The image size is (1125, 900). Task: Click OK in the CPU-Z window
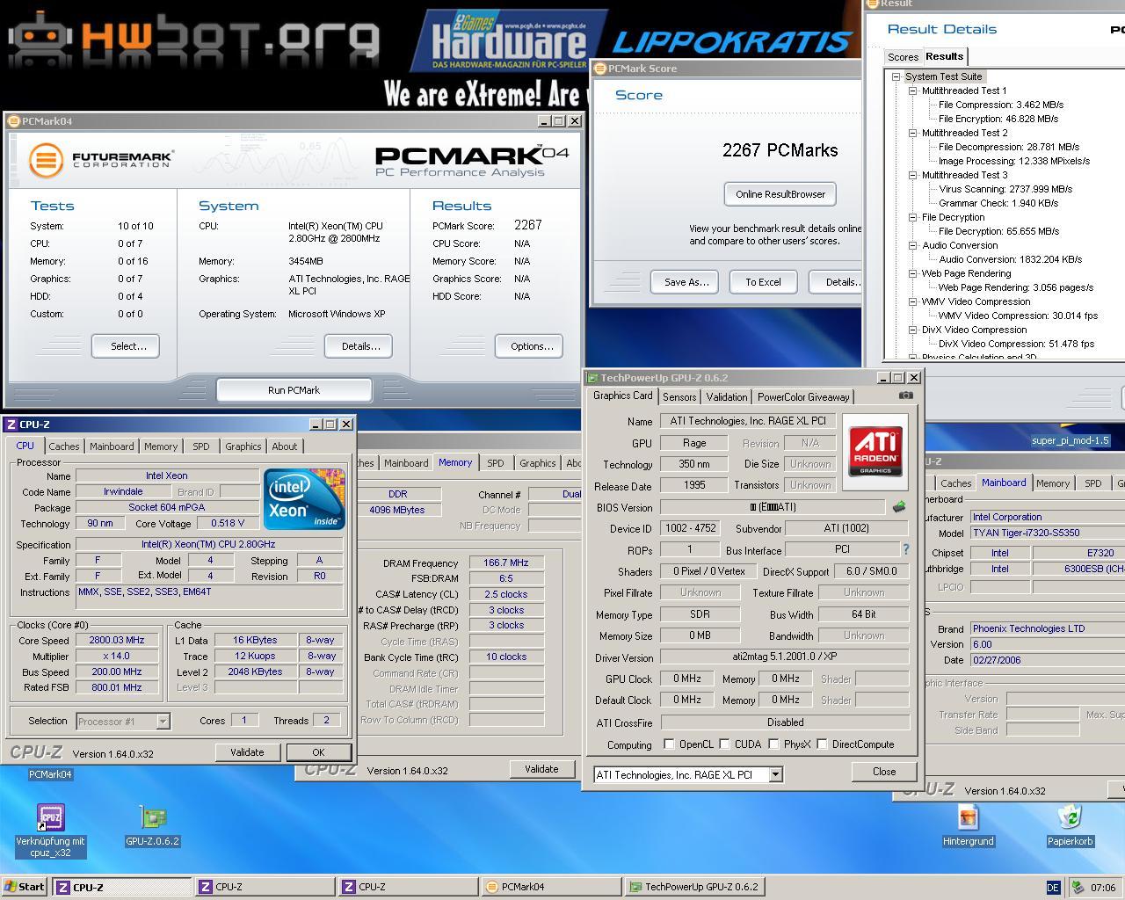318,752
